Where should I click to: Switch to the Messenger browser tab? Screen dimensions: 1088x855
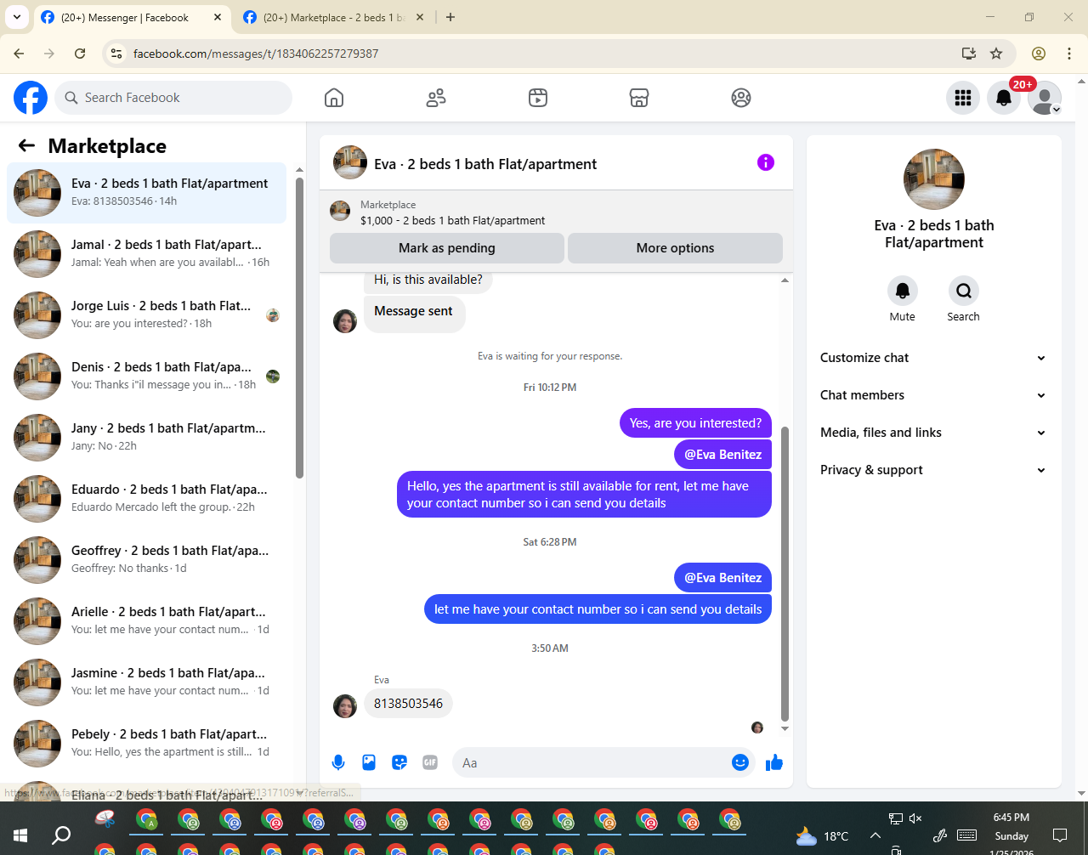132,17
